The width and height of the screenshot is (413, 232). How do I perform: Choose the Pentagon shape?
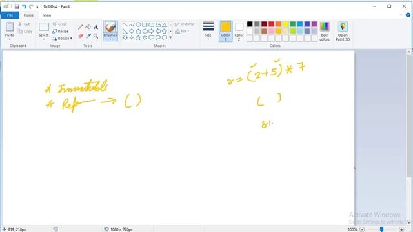(x=138, y=32)
